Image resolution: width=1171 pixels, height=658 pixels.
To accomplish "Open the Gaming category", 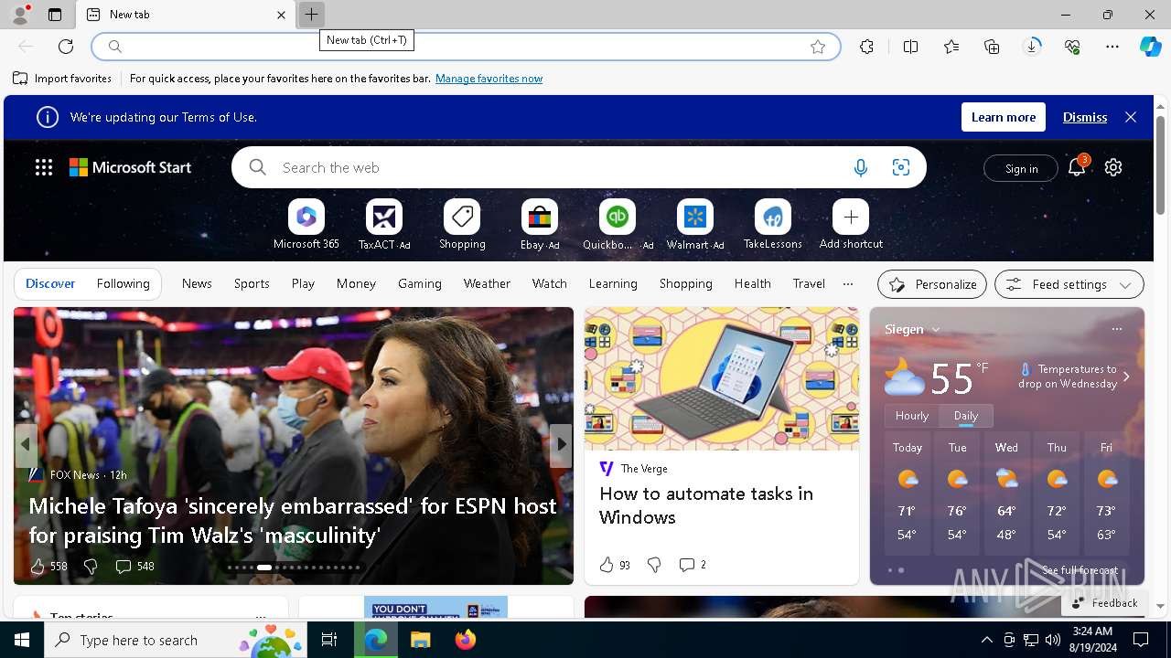I will point(420,284).
